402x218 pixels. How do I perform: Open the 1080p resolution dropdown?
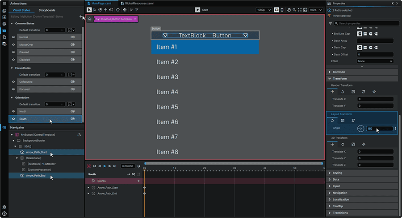264,10
